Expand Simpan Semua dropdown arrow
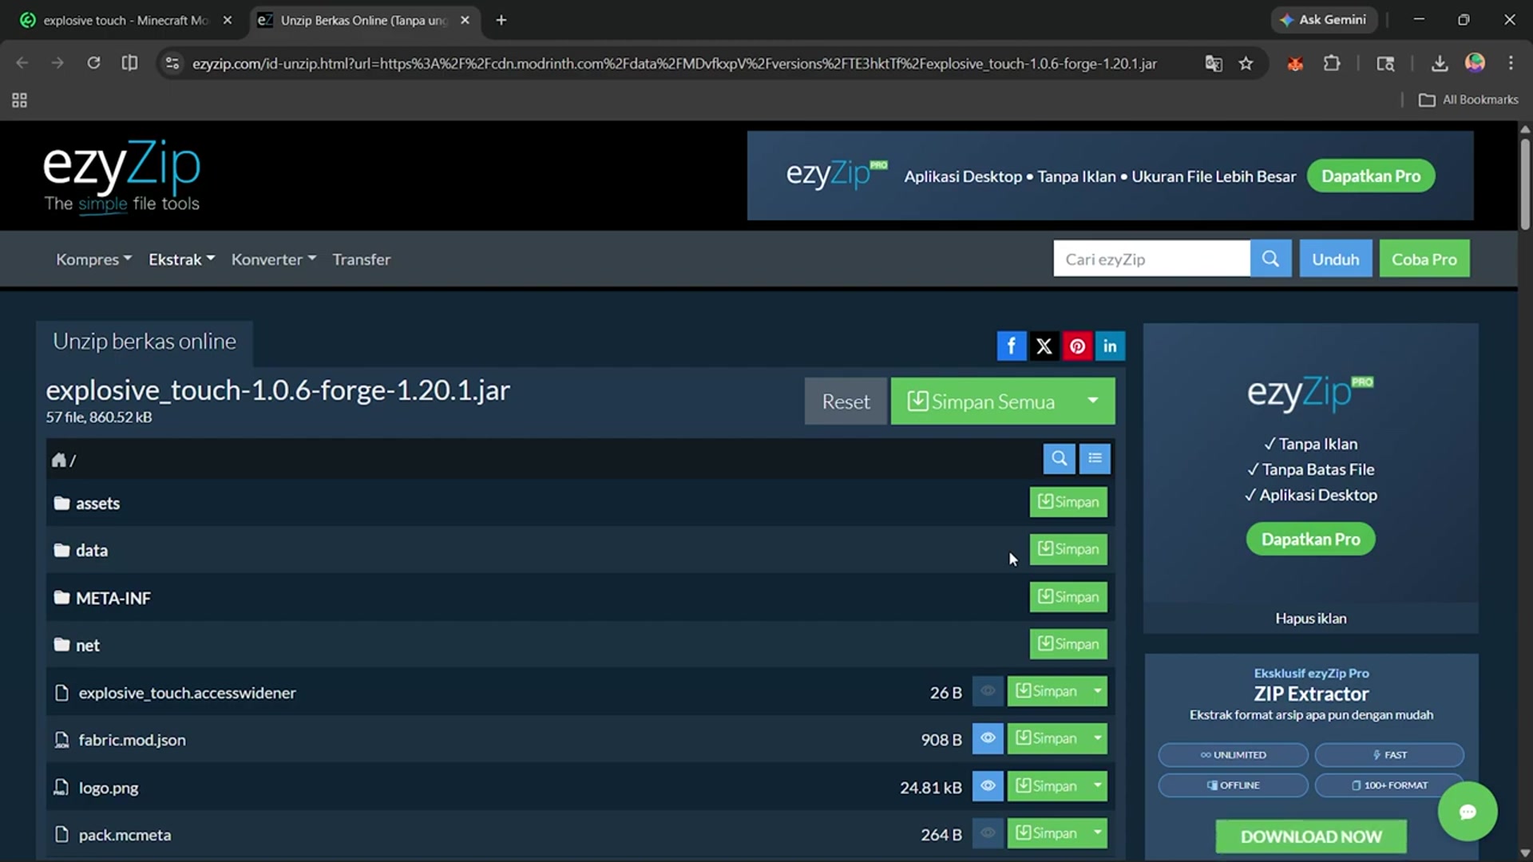1533x862 pixels. pos(1092,401)
